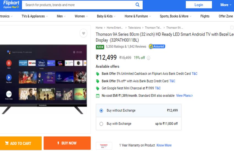Screen dimensions: 234x151
Task: Tick the compare checkbox near breadcrumb
Action: [232, 27]
